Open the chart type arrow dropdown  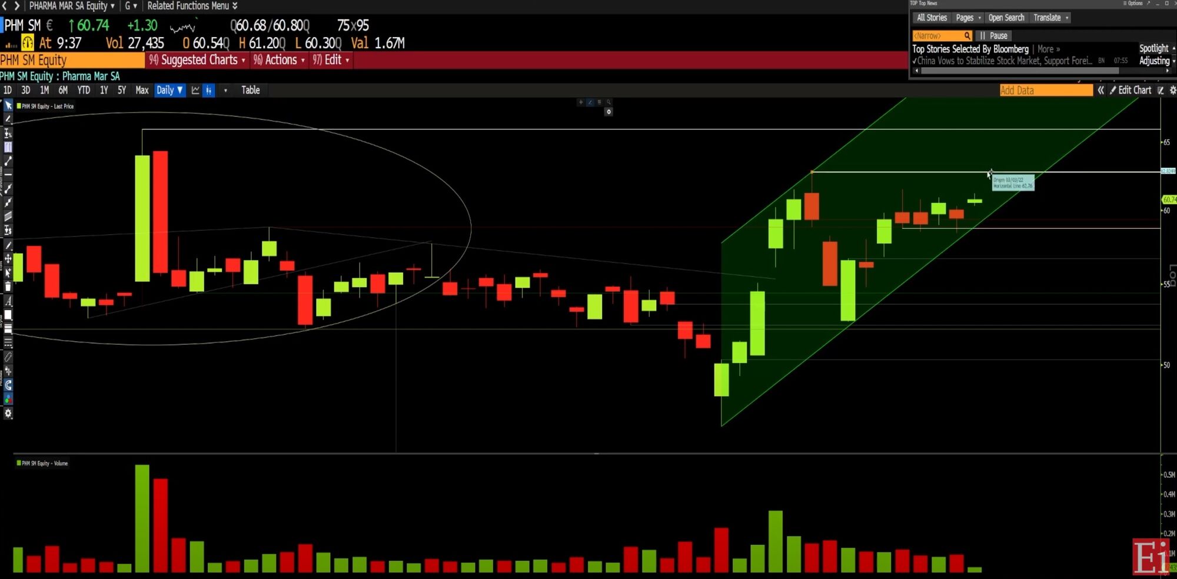click(225, 90)
